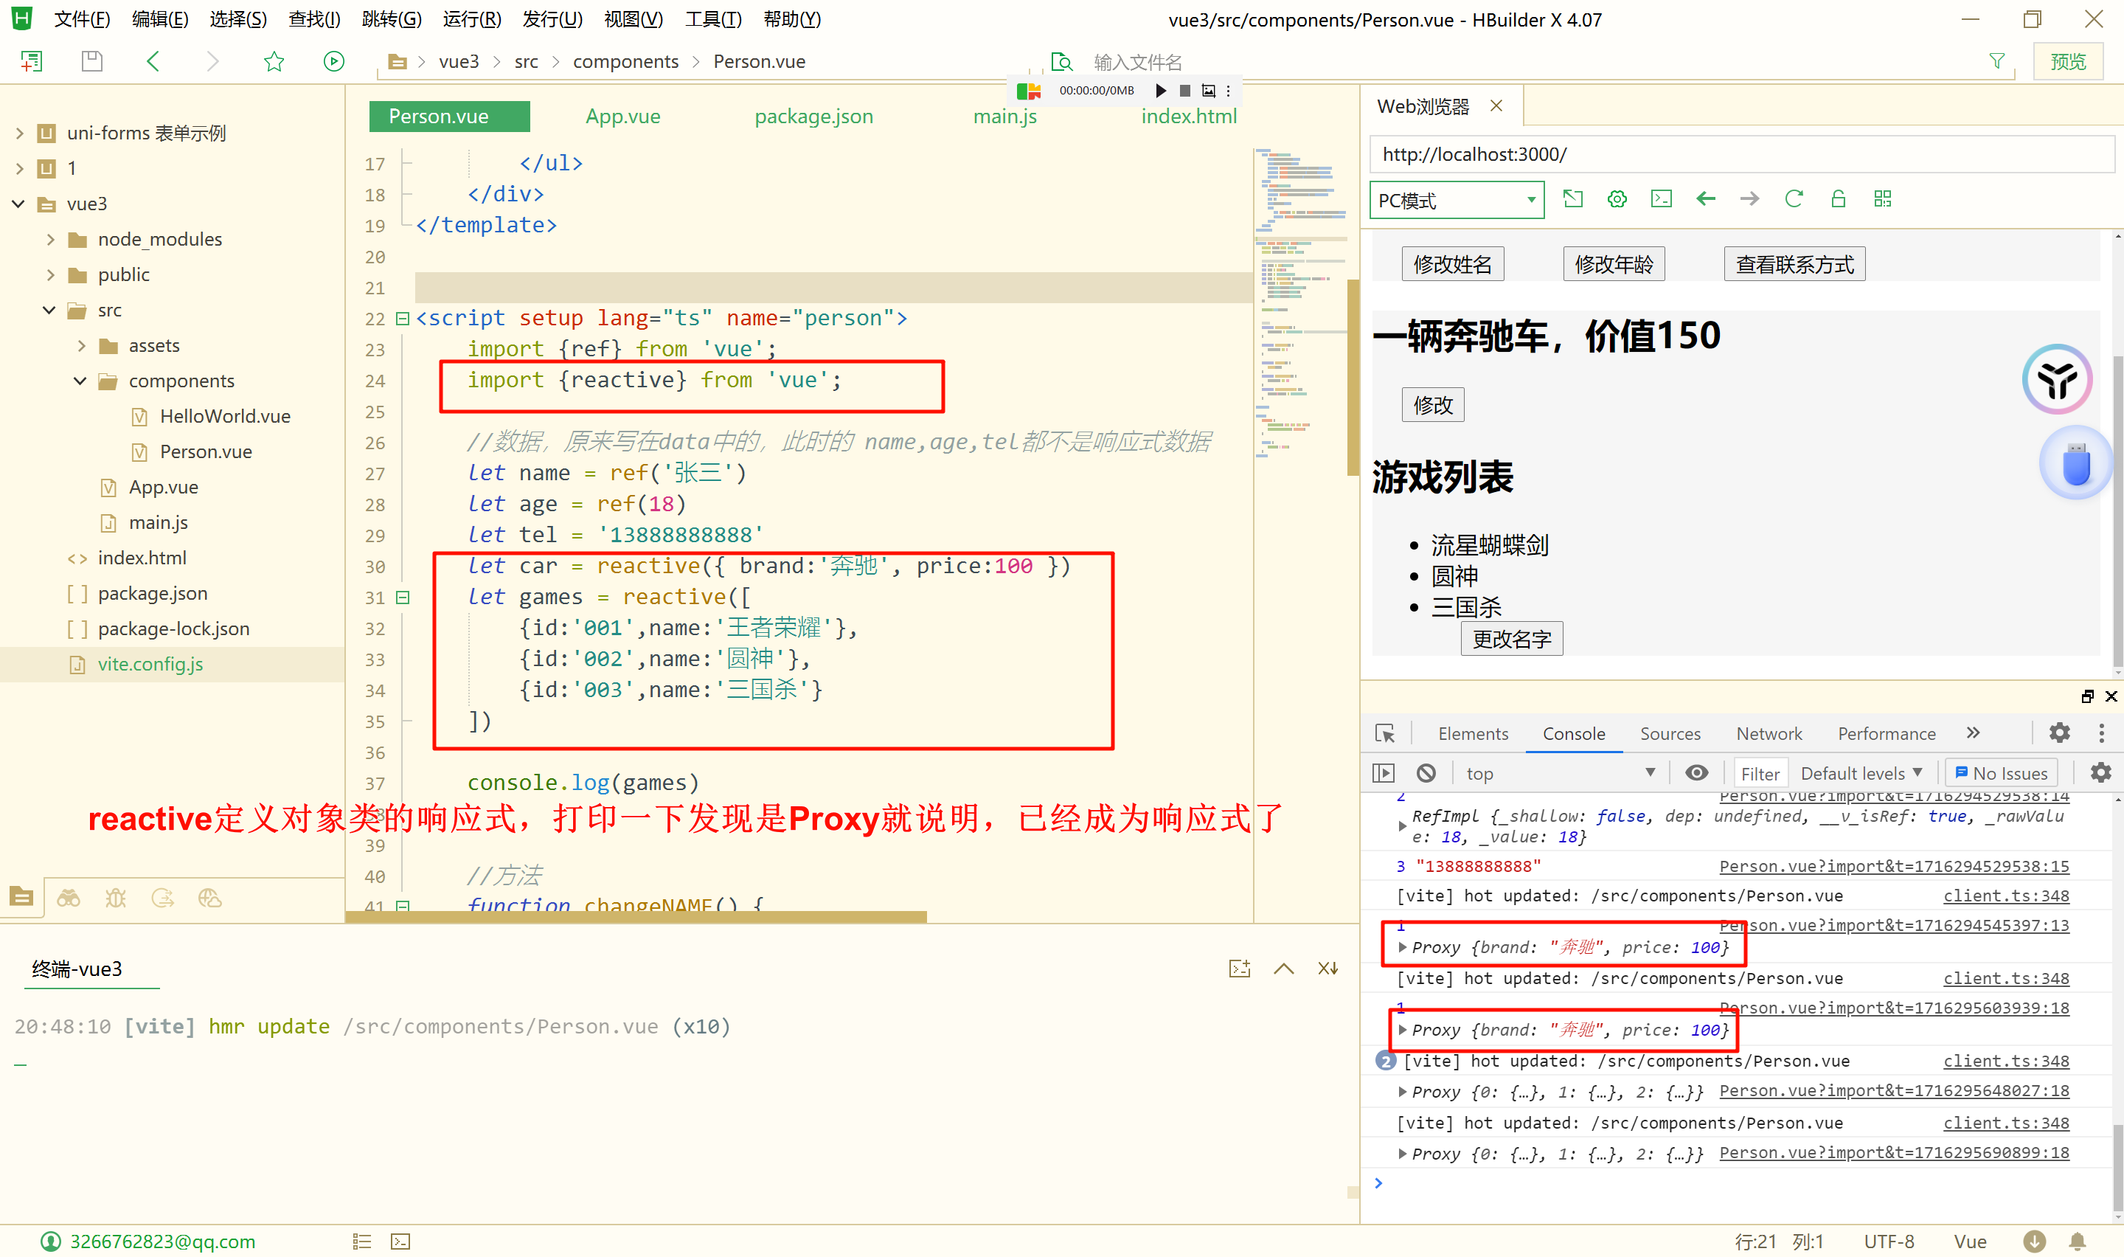Toggle console live expression eye icon
This screenshot has width=2124, height=1257.
pyautogui.click(x=1696, y=772)
